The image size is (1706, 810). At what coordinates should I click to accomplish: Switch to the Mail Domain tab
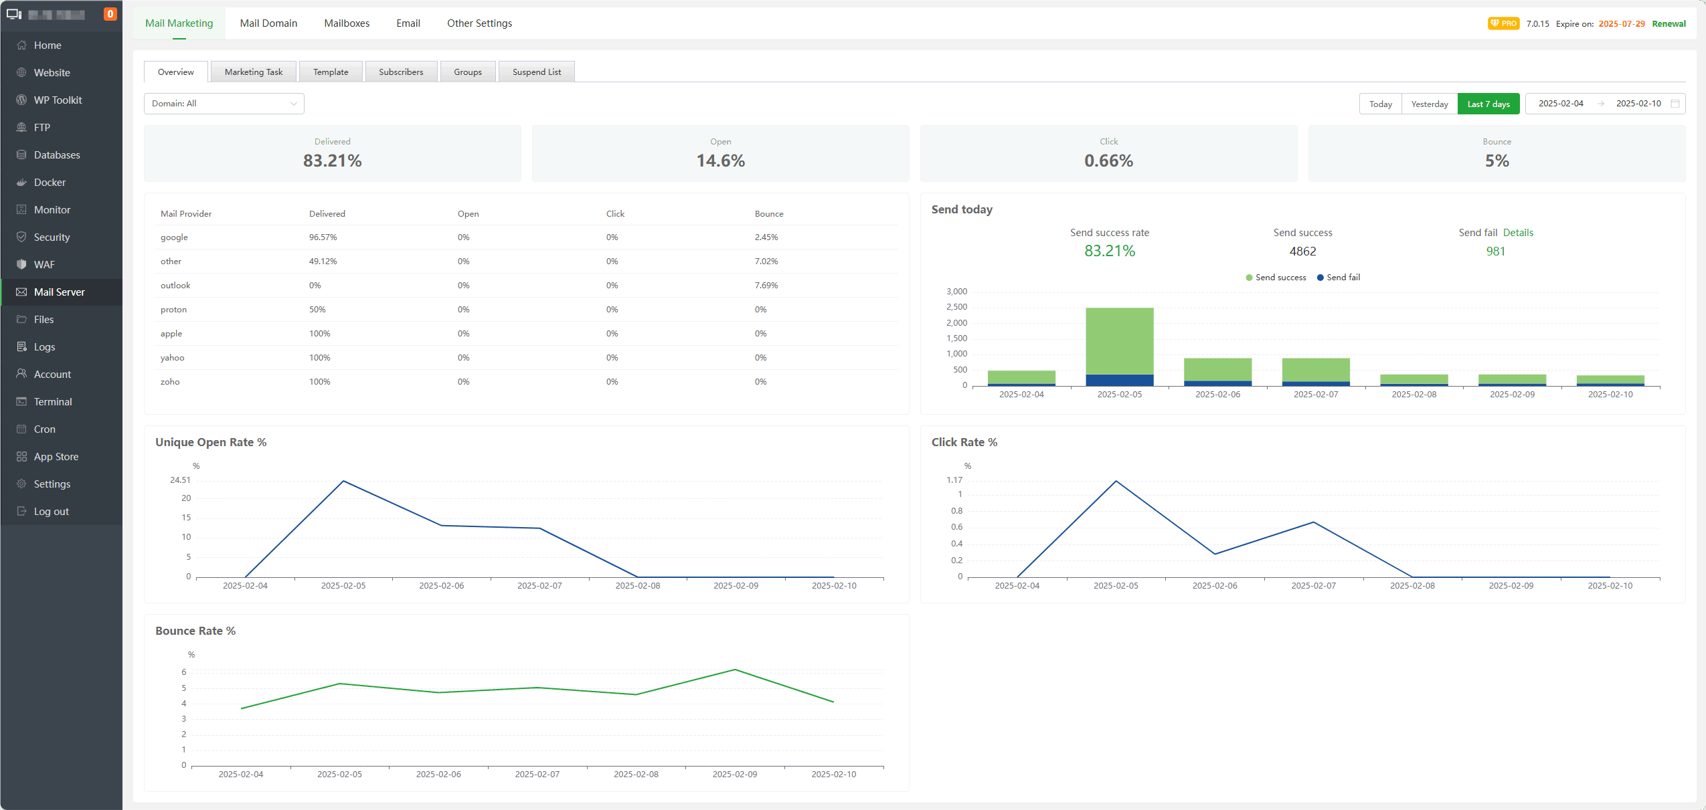pyautogui.click(x=268, y=23)
